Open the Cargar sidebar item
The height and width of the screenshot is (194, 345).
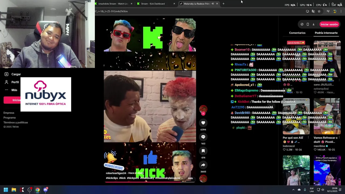coord(13,74)
